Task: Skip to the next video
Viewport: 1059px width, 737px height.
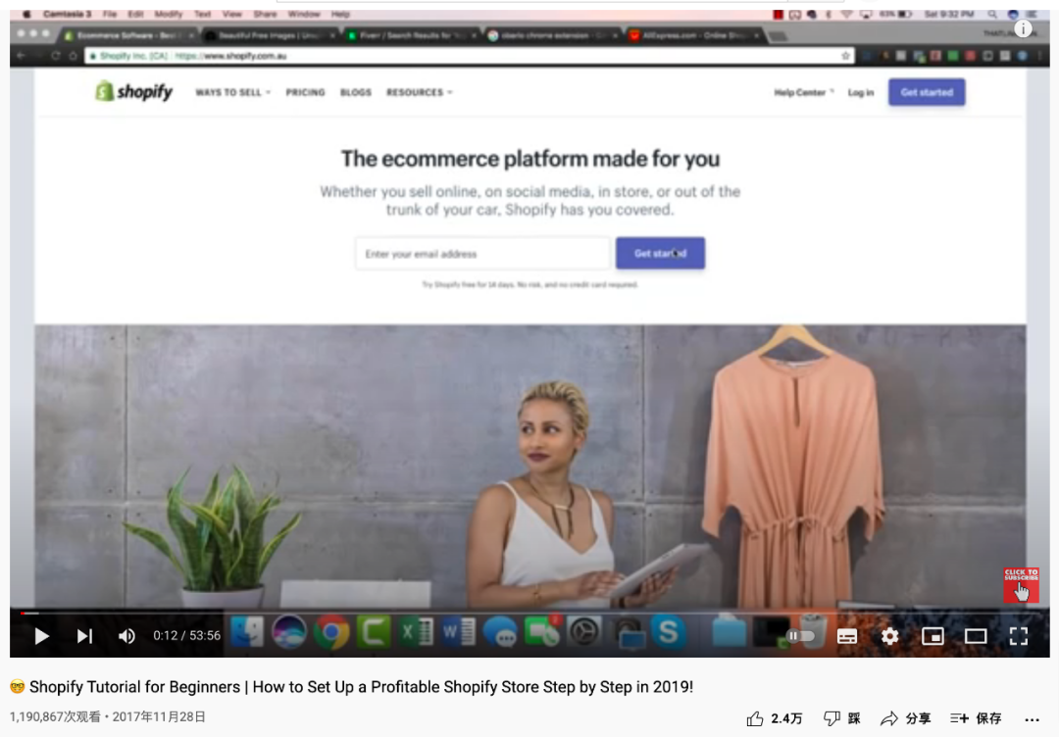Action: pyautogui.click(x=84, y=636)
